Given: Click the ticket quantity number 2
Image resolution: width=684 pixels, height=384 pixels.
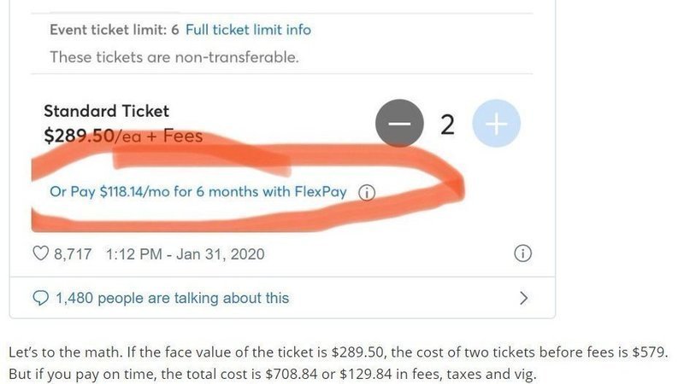Looking at the screenshot, I should coord(447,125).
